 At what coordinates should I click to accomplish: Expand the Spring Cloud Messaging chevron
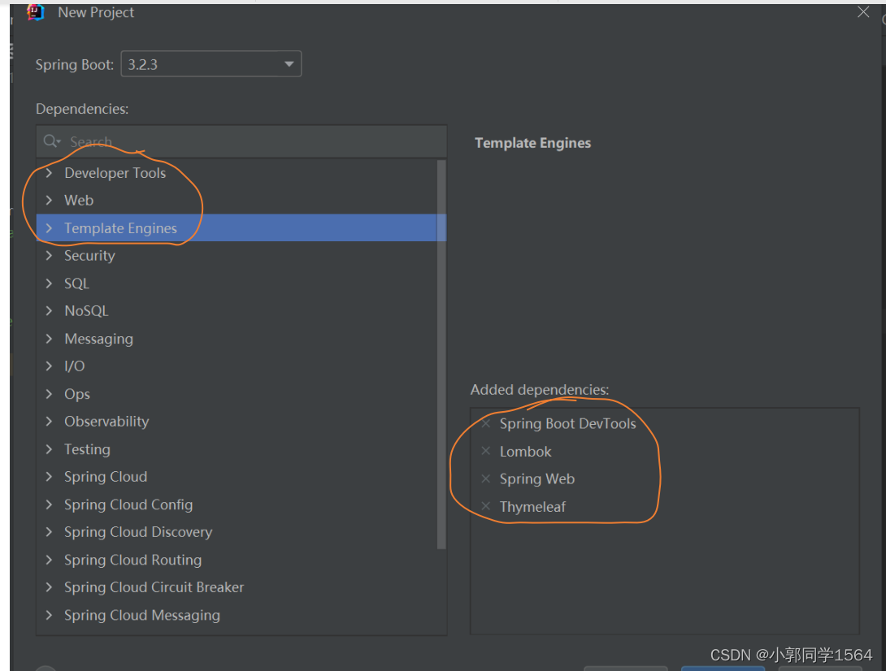(49, 615)
